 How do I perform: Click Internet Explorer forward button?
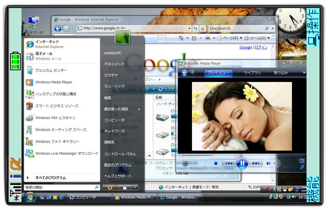pyautogui.click(x=66, y=28)
